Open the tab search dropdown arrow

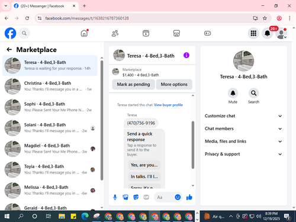tap(6, 6)
